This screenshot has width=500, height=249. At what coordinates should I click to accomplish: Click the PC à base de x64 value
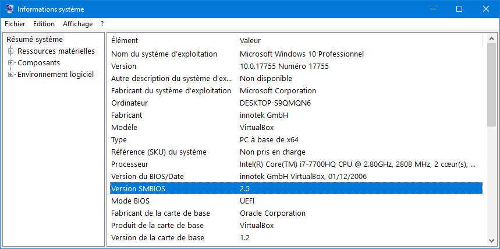pos(269,140)
